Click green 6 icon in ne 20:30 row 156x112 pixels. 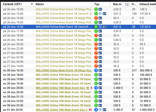pyautogui.click(x=96, y=92)
